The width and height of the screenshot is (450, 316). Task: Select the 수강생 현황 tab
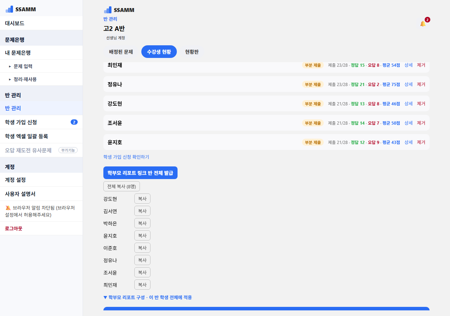coord(159,52)
